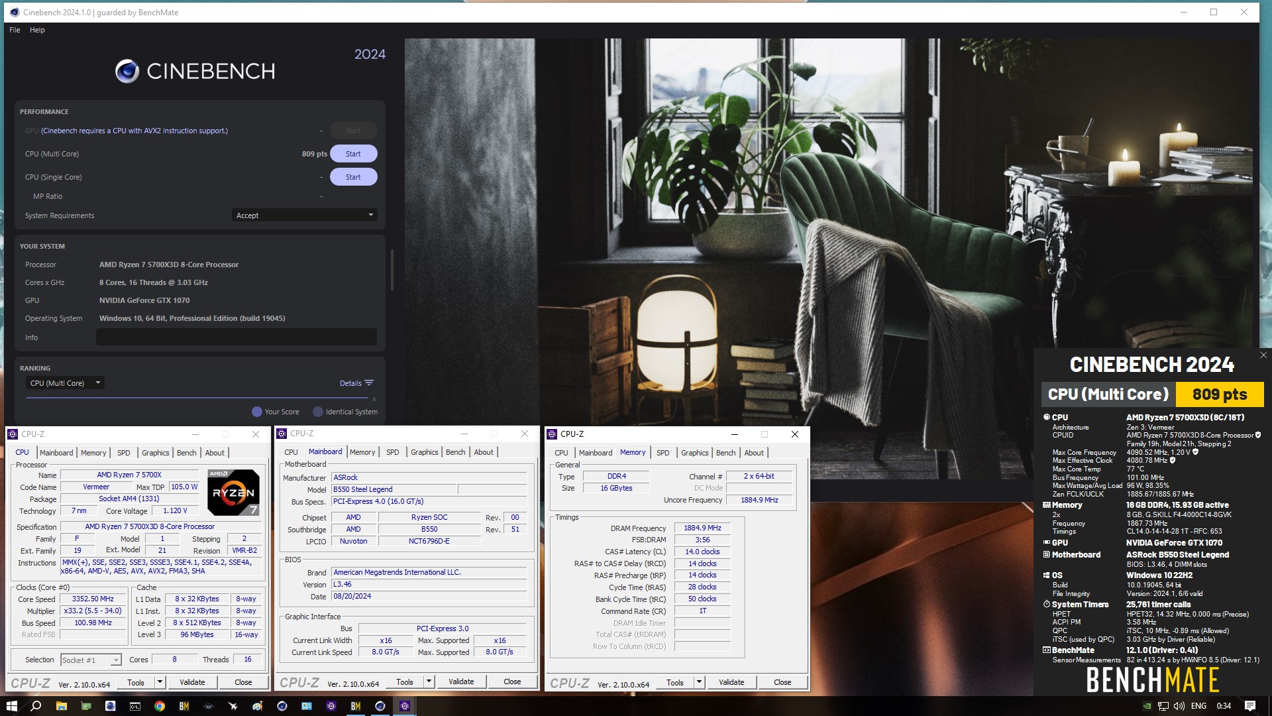
Task: Expand Tools arrow in Memory CPU-Z
Action: (x=699, y=682)
